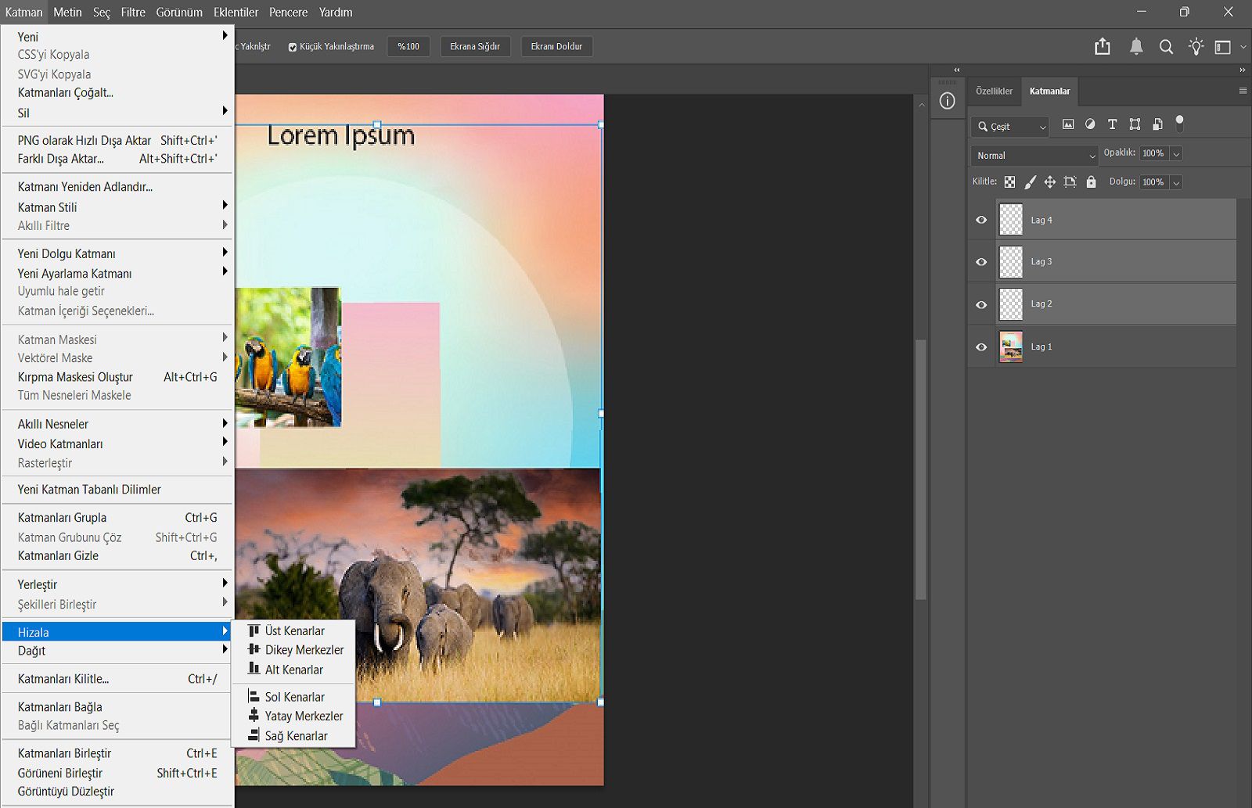The width and height of the screenshot is (1252, 808).
Task: Open the learn lightbulb icon
Action: [1196, 47]
